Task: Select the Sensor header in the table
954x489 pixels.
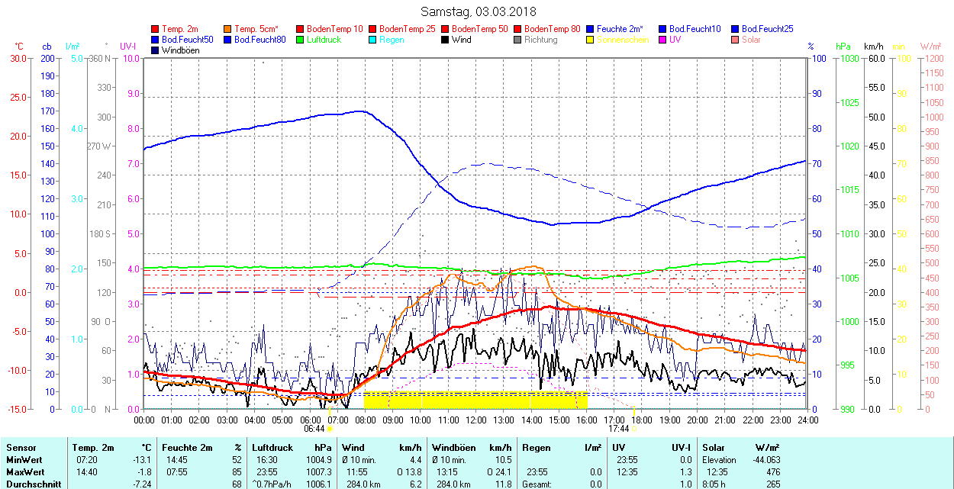Action: (x=21, y=448)
